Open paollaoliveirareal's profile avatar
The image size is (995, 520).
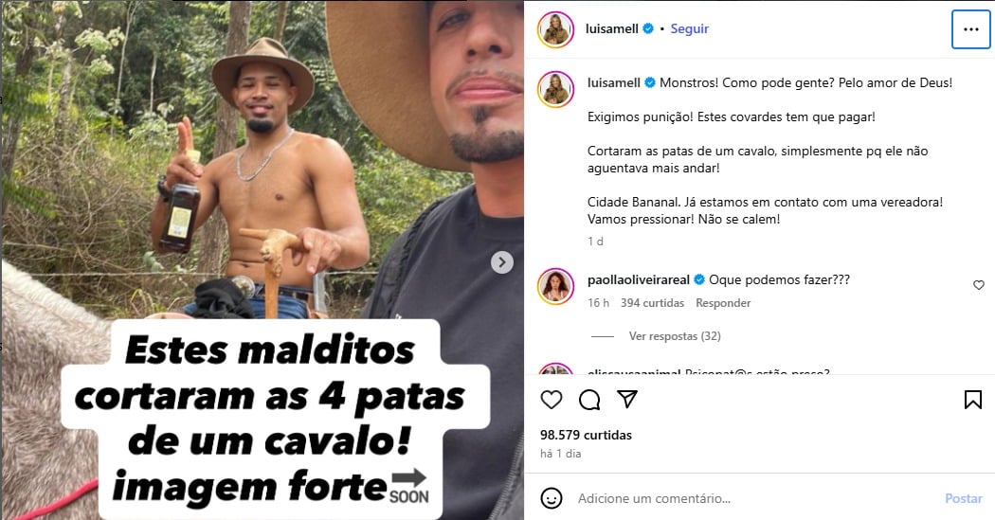point(556,286)
